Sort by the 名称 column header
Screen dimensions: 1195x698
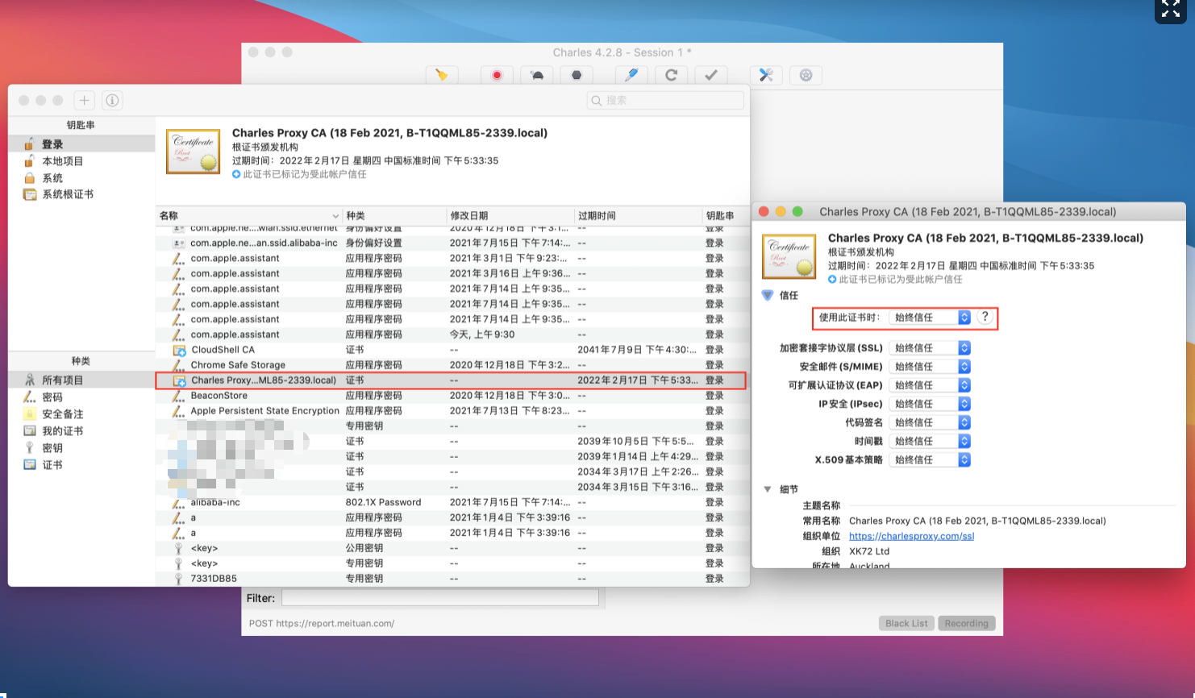[x=249, y=216]
